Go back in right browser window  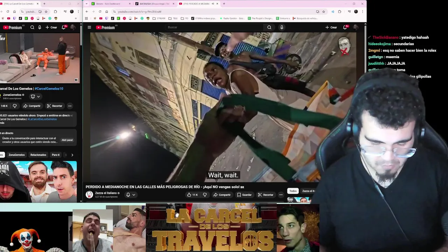click(x=87, y=12)
